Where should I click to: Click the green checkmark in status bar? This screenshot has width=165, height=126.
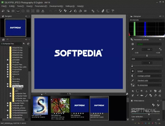(x=135, y=123)
